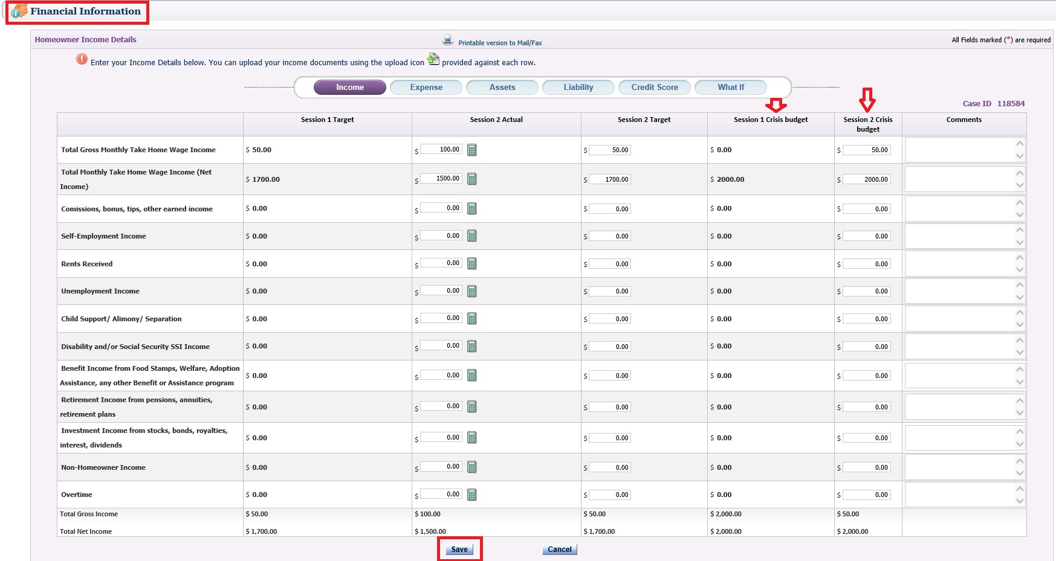Viewport: 1056px width, 561px height.
Task: Click the Session 1 Crisis budget column header
Action: [x=771, y=120]
